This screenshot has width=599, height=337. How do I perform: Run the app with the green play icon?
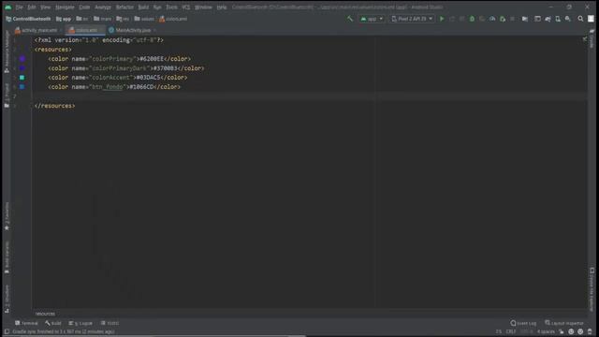tap(442, 19)
